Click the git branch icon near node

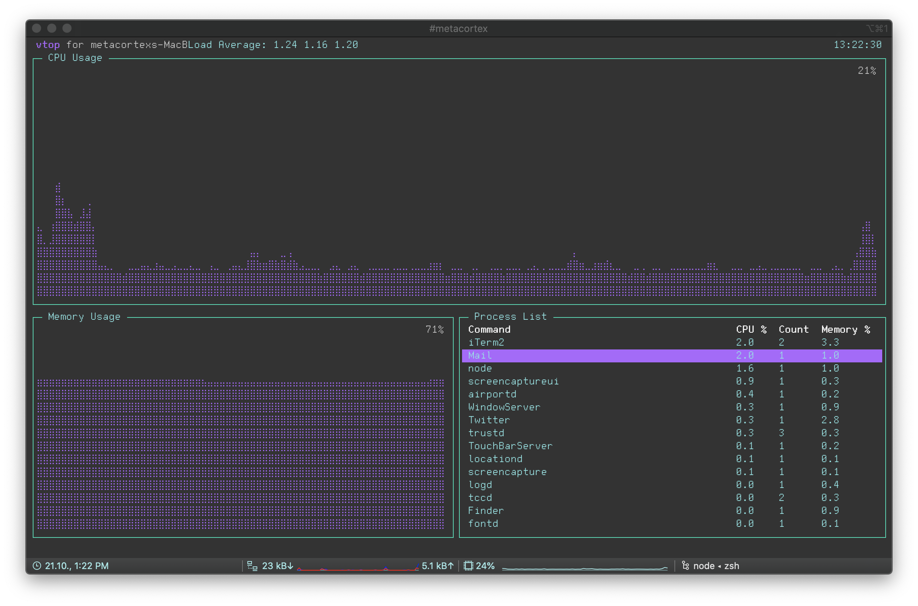(685, 566)
